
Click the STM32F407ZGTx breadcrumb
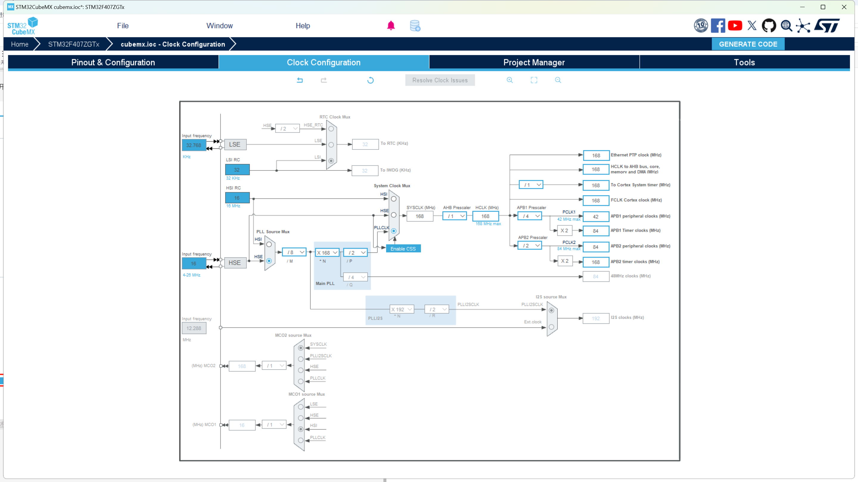(x=74, y=44)
